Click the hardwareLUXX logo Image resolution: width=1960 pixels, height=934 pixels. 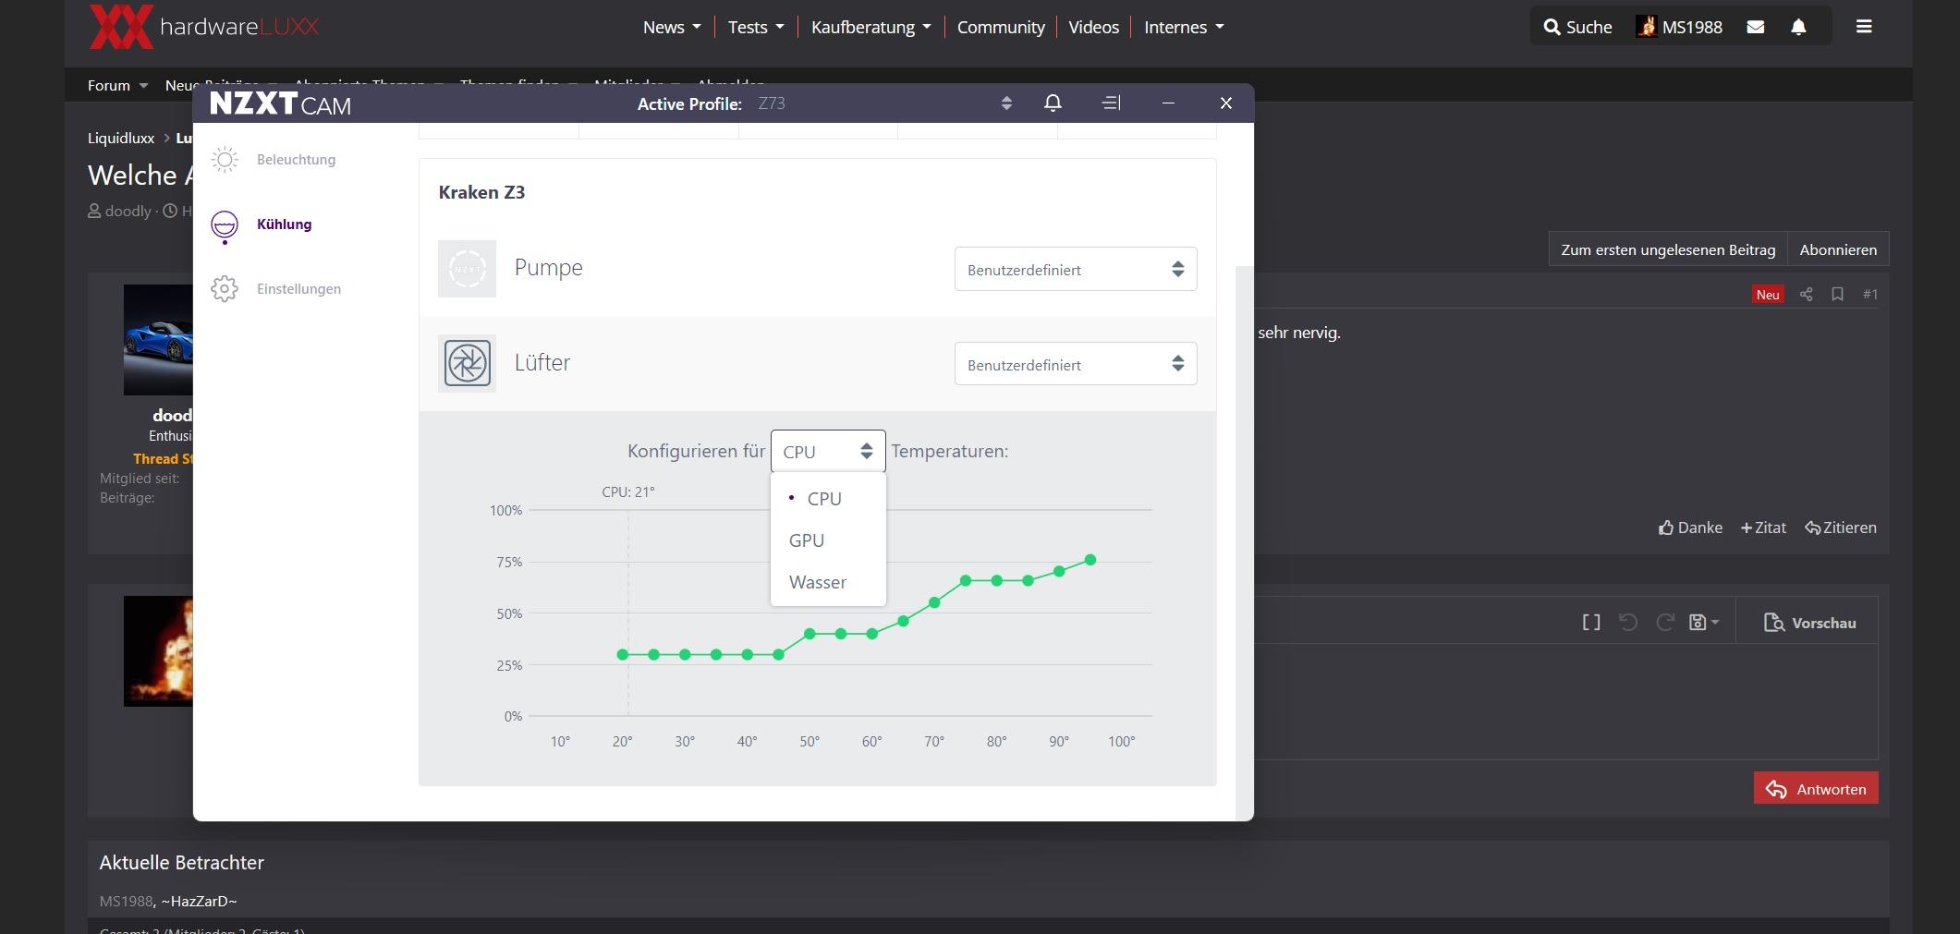tap(204, 26)
